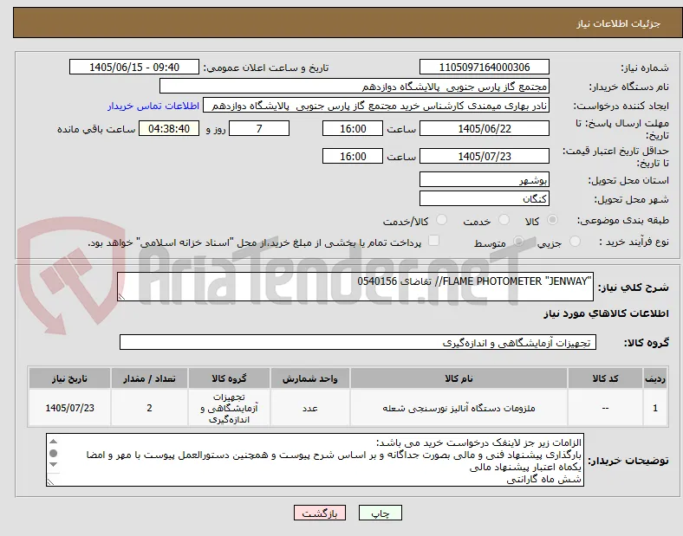Screen dimensions: 683x536
Task: Click the buyer organization name field
Action: 355,86
